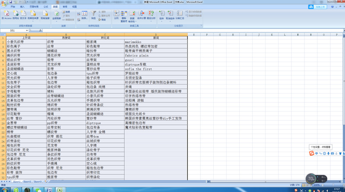This screenshot has height=192, width=345.
Task: Click zoom out minus button
Action: click(x=323, y=185)
